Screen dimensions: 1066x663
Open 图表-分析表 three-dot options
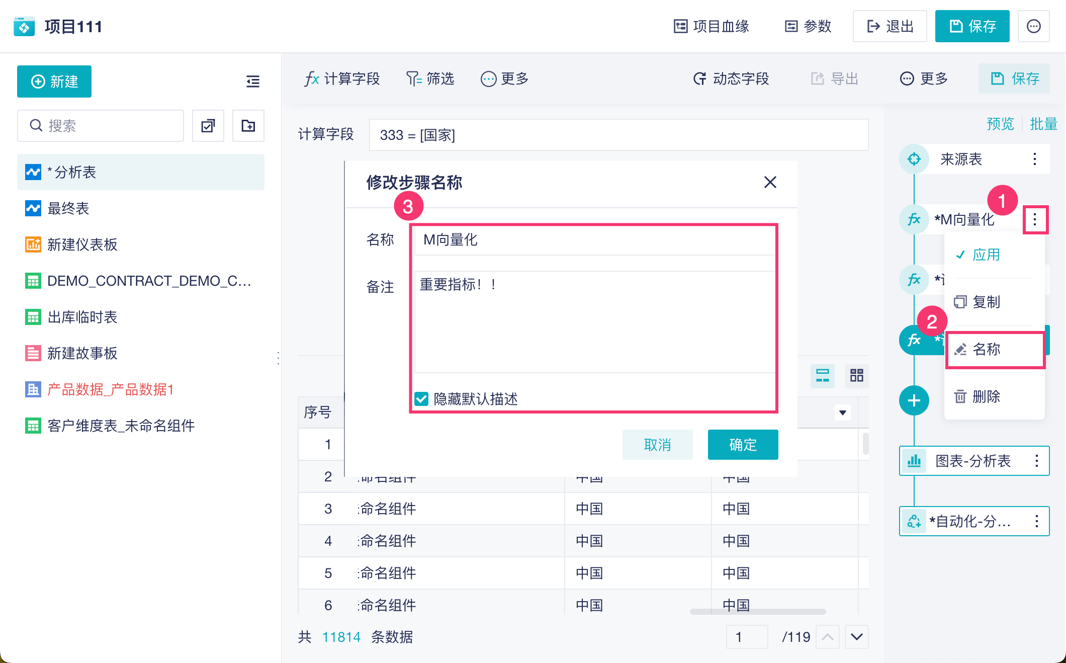tap(1036, 461)
